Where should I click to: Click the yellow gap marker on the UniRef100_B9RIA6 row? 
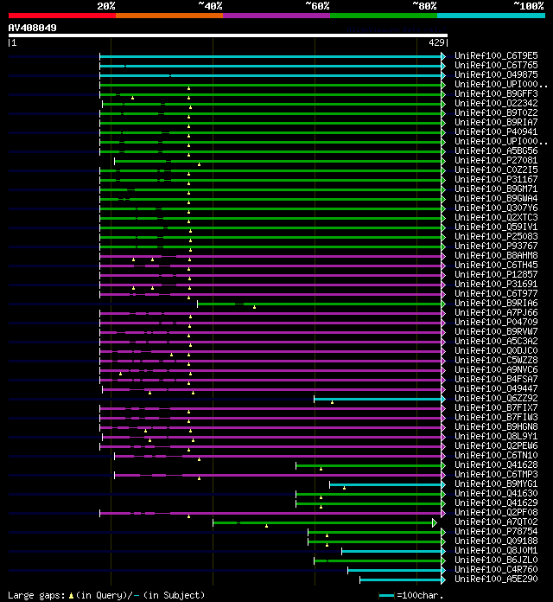[254, 307]
